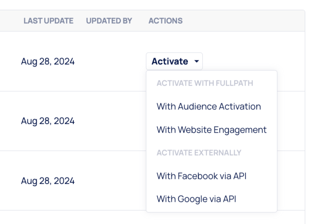Pick With Facebook via API
This screenshot has width=319, height=224.
(x=201, y=176)
